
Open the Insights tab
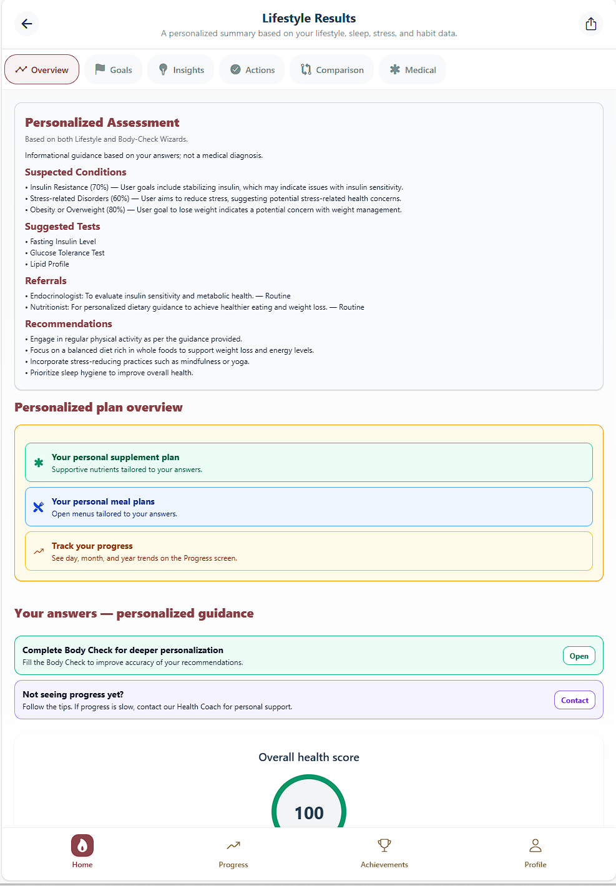tap(181, 69)
